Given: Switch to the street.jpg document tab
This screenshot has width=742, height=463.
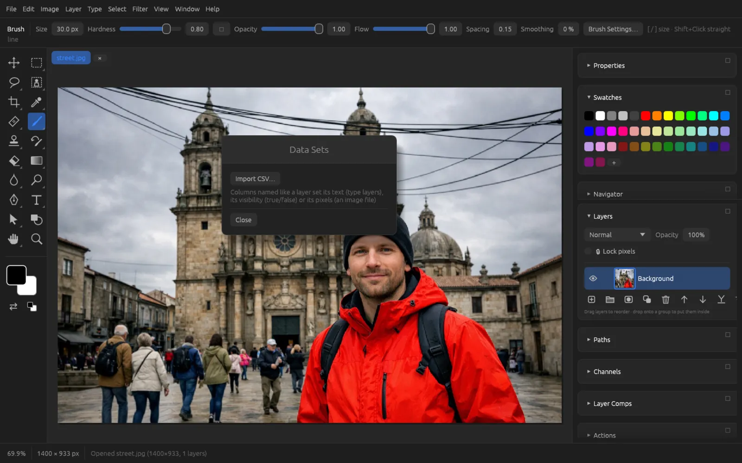Looking at the screenshot, I should coord(71,58).
